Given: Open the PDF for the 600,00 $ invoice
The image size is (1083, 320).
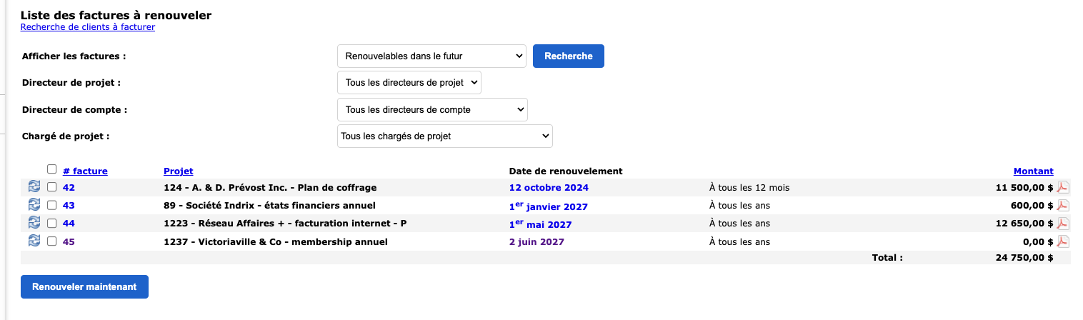Looking at the screenshot, I should click(x=1063, y=206).
